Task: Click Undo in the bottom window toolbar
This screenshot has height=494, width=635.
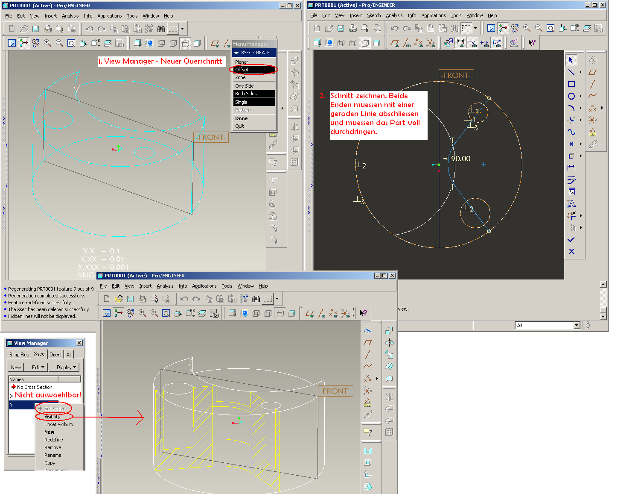Action: 184,299
